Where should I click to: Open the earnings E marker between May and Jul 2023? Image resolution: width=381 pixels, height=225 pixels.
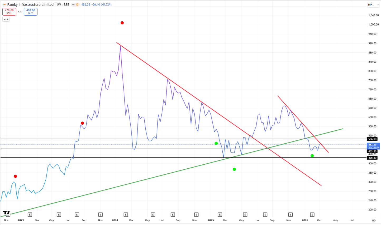59,215
